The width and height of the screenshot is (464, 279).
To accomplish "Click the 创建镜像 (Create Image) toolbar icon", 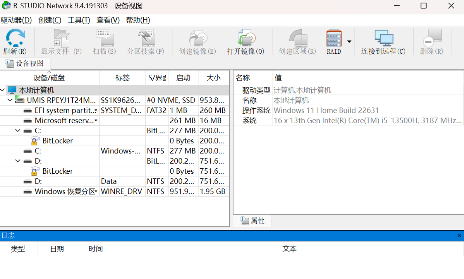I will 198,39.
